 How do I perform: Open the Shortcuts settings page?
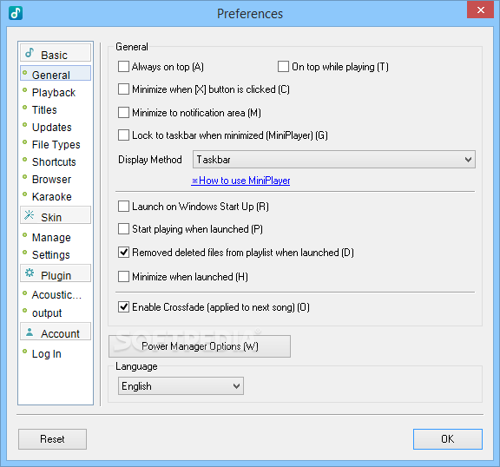coord(54,162)
